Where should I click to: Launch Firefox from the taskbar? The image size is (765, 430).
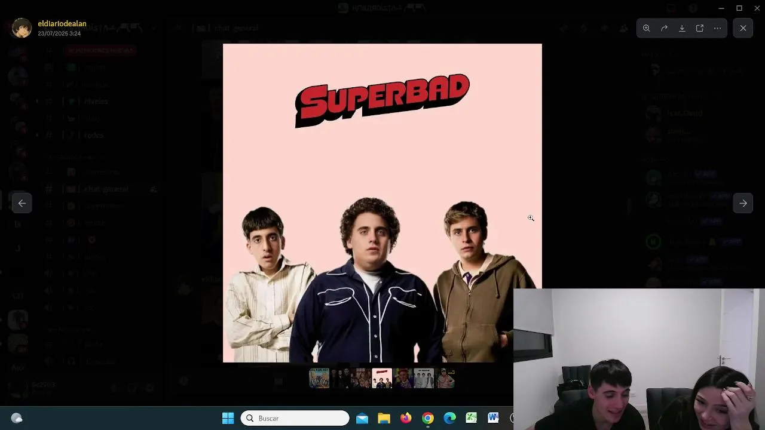pyautogui.click(x=406, y=418)
